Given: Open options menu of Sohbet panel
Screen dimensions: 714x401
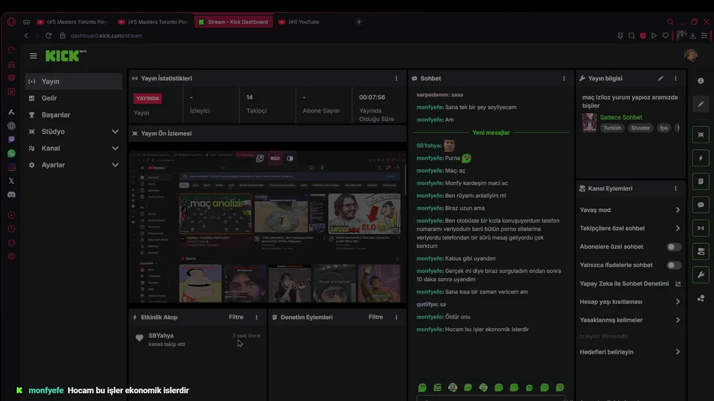Looking at the screenshot, I should click(564, 79).
